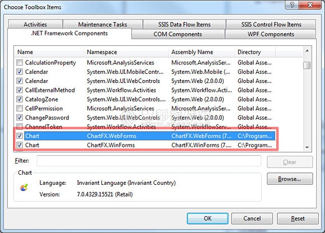325x233 pixels.
Task: Click into the Filter text field
Action: [149, 161]
